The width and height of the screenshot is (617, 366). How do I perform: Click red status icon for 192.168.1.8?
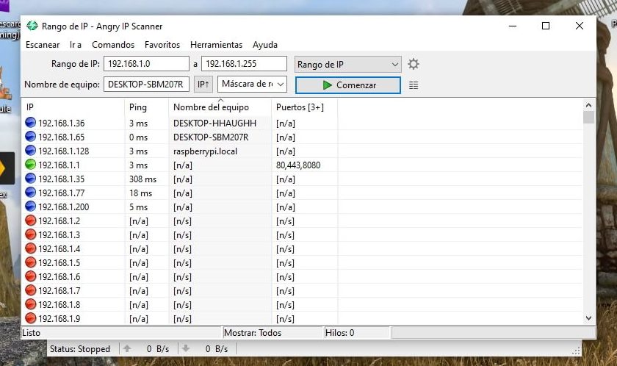point(30,304)
